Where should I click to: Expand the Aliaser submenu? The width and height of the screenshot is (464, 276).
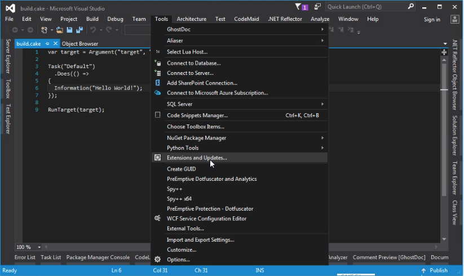(322, 41)
